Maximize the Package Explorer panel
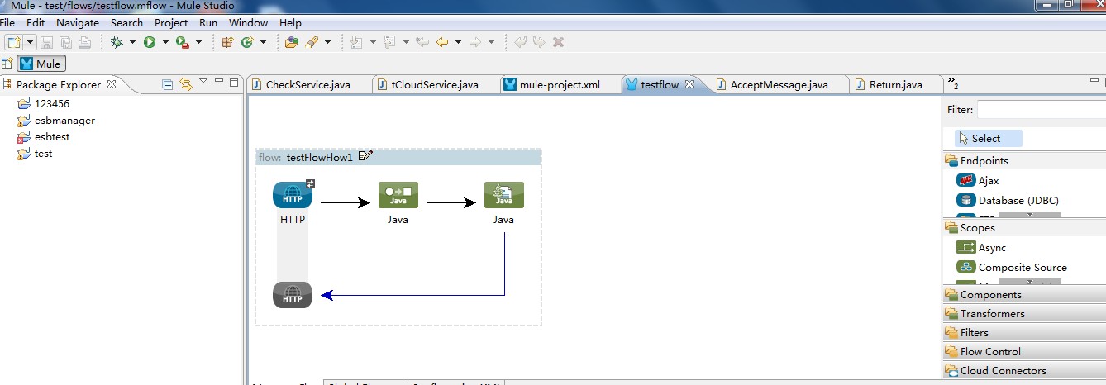The height and width of the screenshot is (385, 1106). (x=235, y=83)
